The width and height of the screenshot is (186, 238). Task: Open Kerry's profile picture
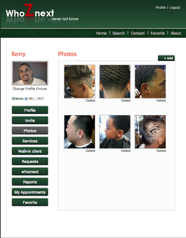(30, 73)
